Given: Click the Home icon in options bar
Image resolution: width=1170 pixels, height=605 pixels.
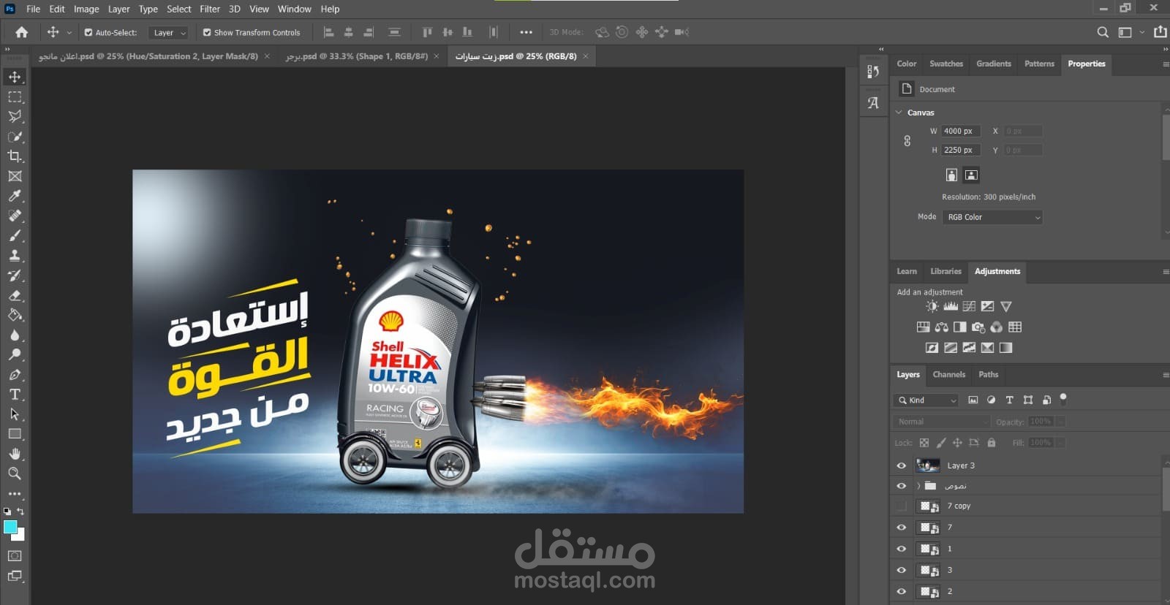Looking at the screenshot, I should (22, 32).
